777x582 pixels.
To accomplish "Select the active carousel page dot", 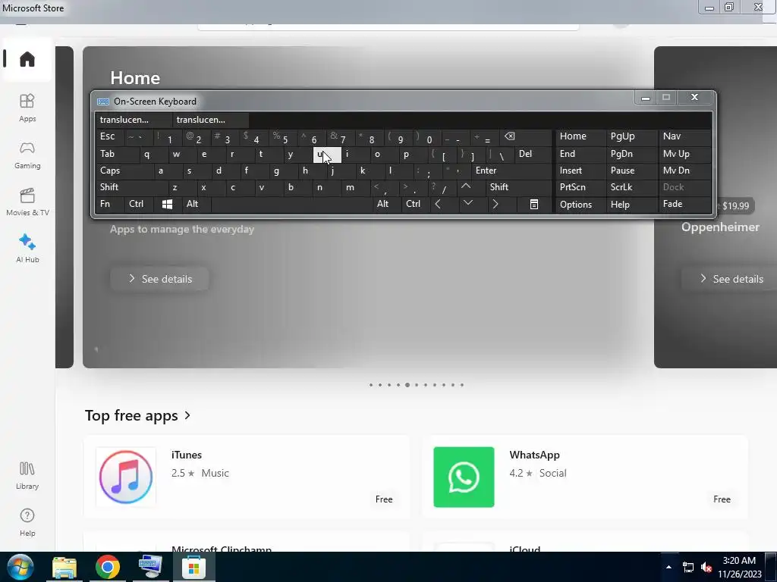I will coord(407,384).
